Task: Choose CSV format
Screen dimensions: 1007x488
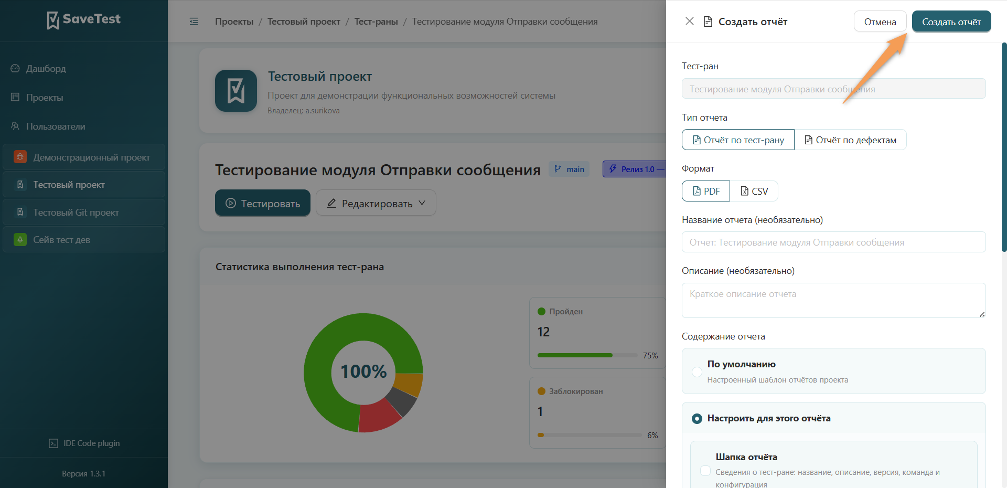Action: tap(754, 191)
